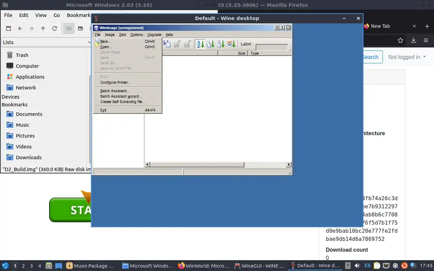Open Edit menu in file manager
This screenshot has height=271, width=434.
click(24, 15)
